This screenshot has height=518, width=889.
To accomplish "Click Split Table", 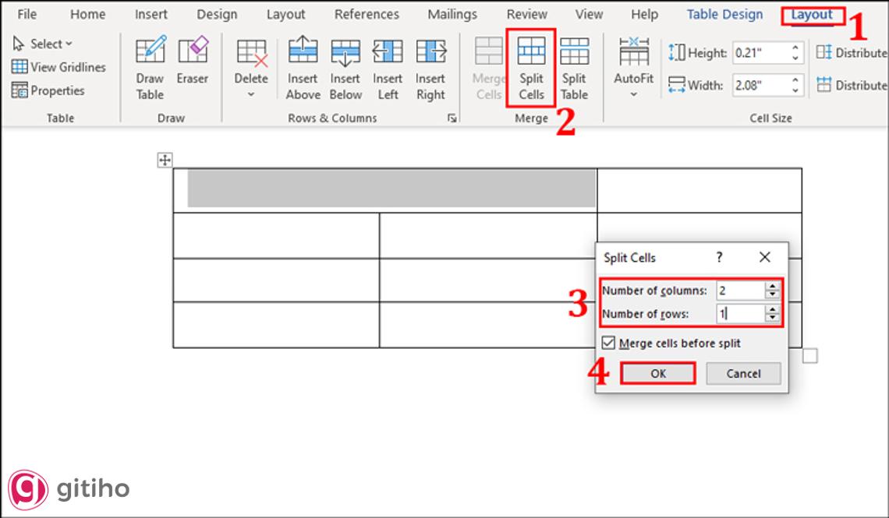I will [x=574, y=69].
